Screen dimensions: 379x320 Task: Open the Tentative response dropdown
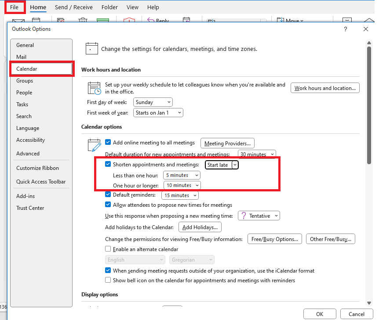[x=259, y=216]
